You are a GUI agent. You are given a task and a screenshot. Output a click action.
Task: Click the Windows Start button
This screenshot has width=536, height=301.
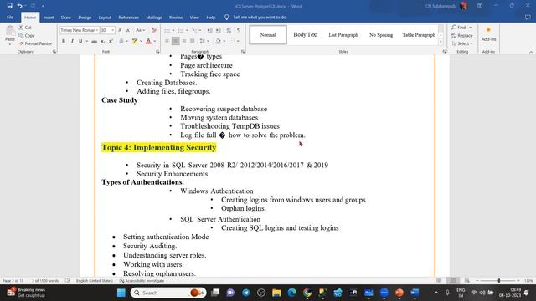(x=121, y=293)
